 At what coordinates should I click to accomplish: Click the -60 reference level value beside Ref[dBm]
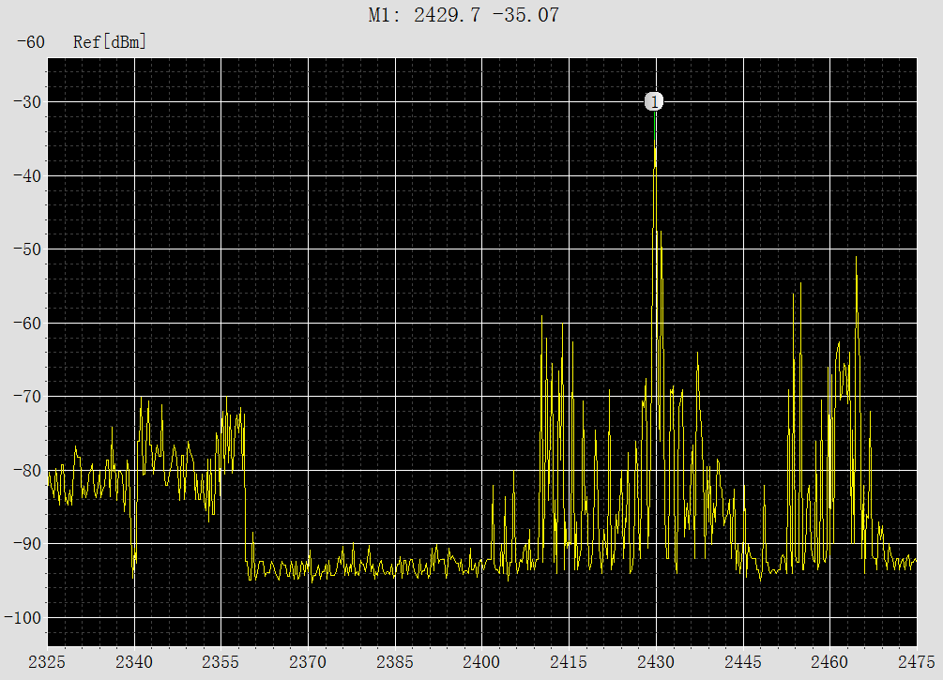pos(30,42)
